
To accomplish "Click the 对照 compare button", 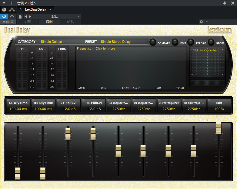I will 28,22.
